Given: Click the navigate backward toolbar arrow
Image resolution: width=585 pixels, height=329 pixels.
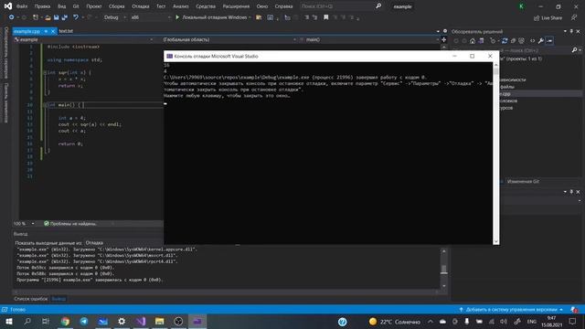Looking at the screenshot, I should [12, 17].
